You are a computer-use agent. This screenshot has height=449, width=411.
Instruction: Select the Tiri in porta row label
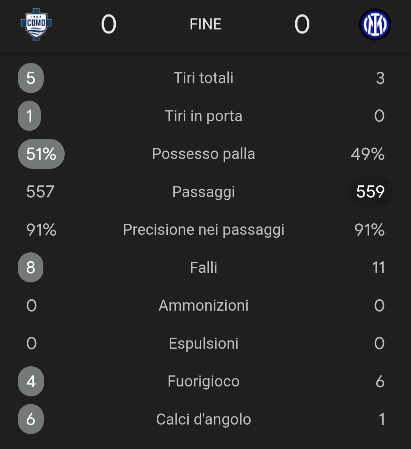click(204, 116)
